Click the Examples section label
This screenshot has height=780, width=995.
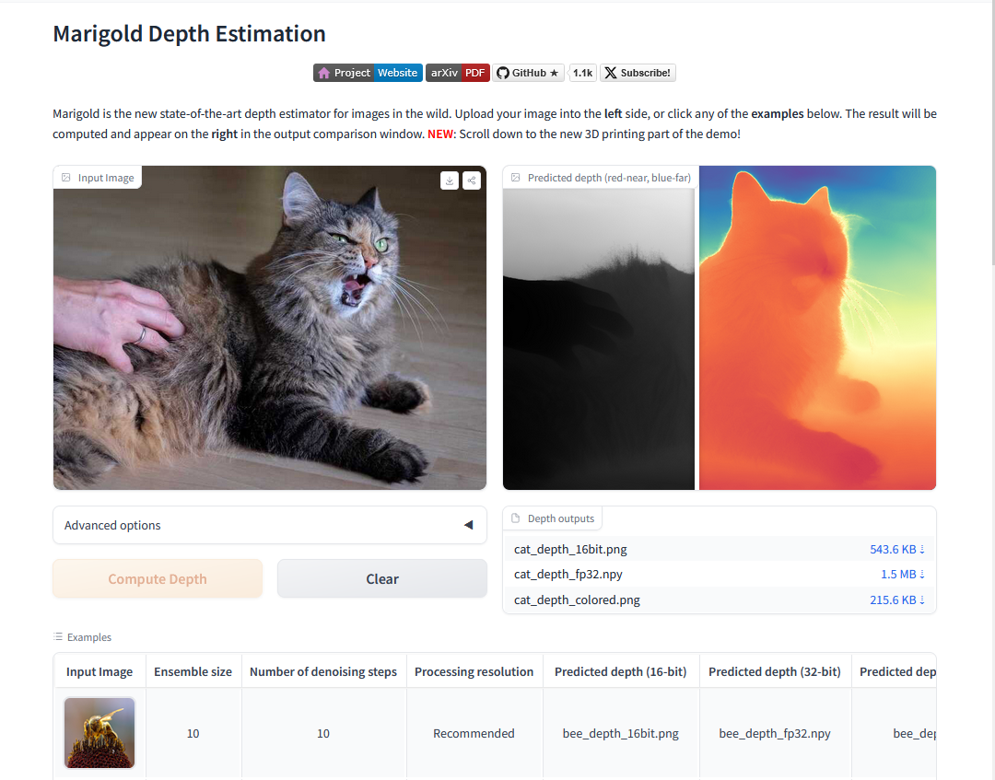coord(88,636)
